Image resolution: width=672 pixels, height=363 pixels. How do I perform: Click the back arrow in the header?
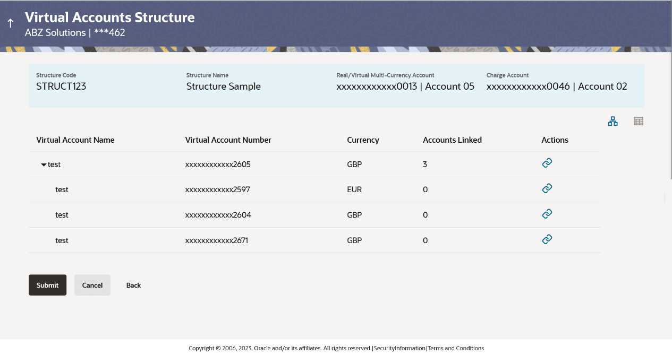click(x=10, y=23)
